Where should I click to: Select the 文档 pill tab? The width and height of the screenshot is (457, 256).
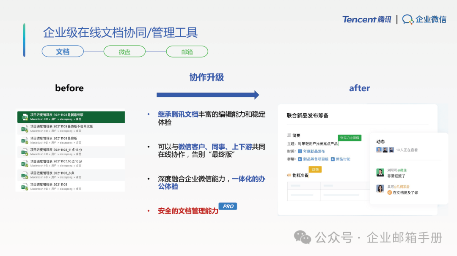coord(63,52)
